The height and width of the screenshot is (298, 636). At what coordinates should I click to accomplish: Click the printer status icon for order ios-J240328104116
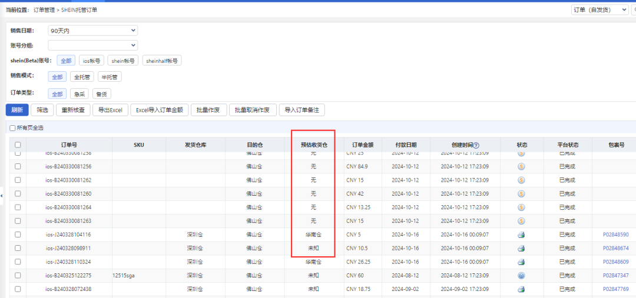(x=521, y=235)
